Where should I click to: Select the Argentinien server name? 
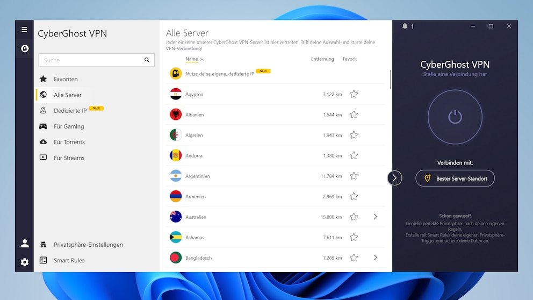(198, 176)
